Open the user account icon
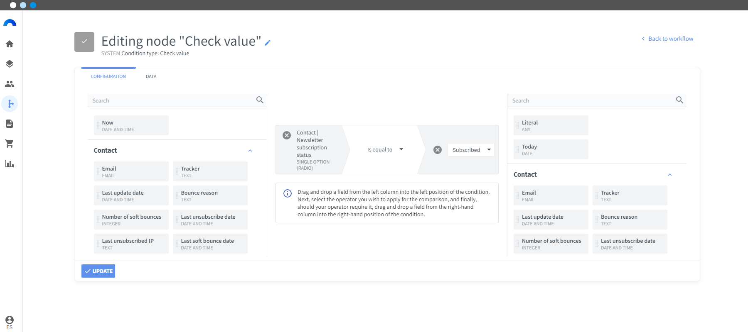Image resolution: width=748 pixels, height=332 pixels. click(10, 320)
